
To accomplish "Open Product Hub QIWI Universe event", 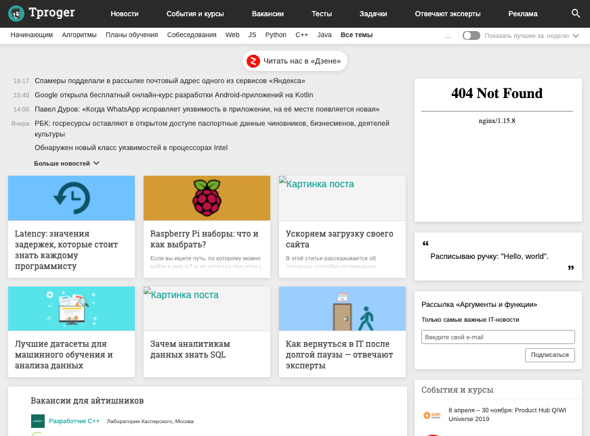I will [507, 414].
